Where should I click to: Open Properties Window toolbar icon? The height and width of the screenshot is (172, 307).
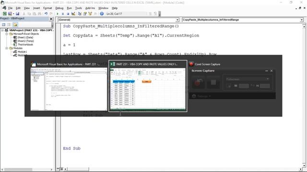(85, 14)
